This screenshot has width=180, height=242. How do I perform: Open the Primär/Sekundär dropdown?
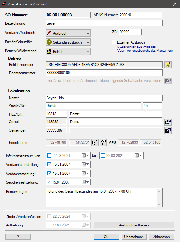coord(68,42)
